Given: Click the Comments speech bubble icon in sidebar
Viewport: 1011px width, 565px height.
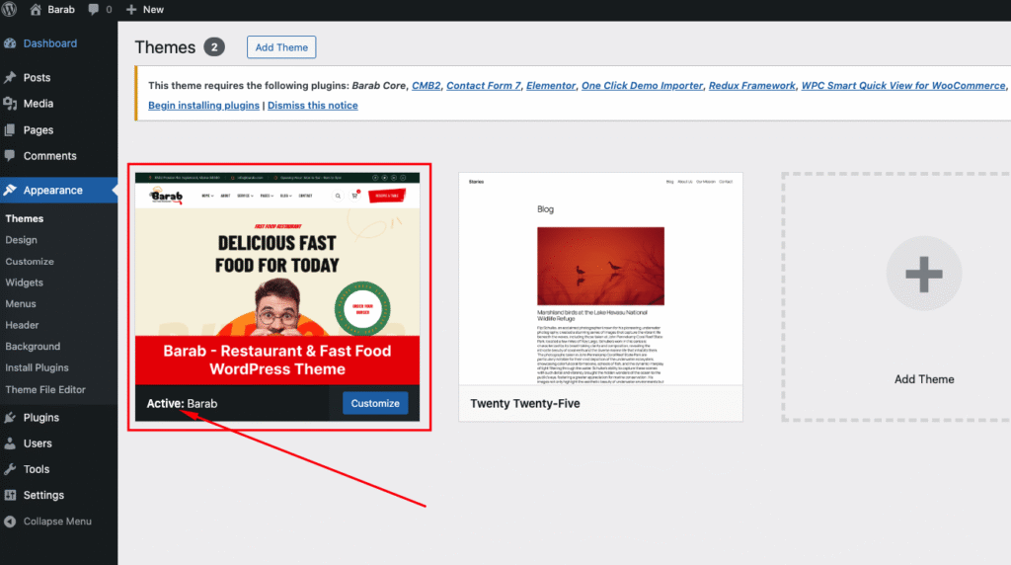Looking at the screenshot, I should [10, 155].
